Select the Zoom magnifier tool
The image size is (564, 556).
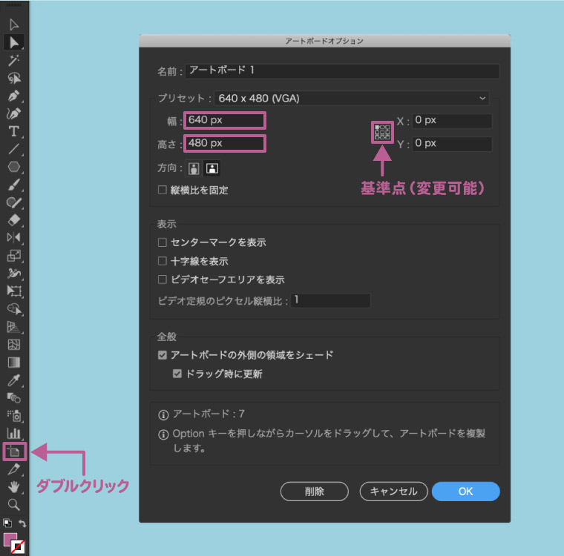(x=13, y=505)
